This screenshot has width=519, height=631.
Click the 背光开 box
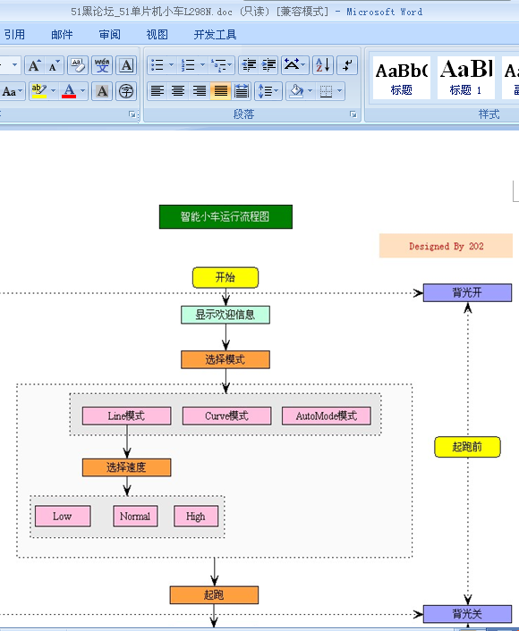pos(467,292)
